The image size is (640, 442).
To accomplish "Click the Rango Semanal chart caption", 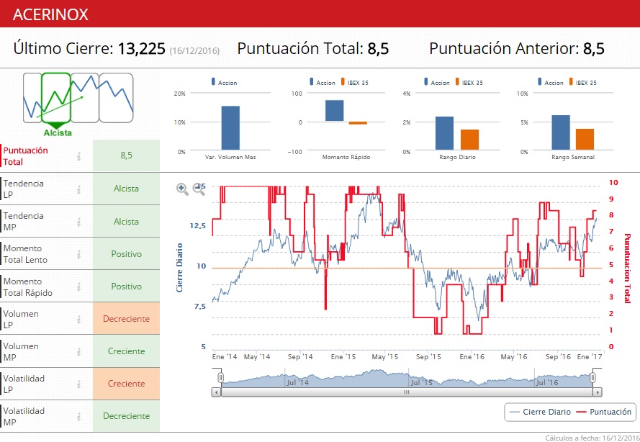I will point(573,157).
